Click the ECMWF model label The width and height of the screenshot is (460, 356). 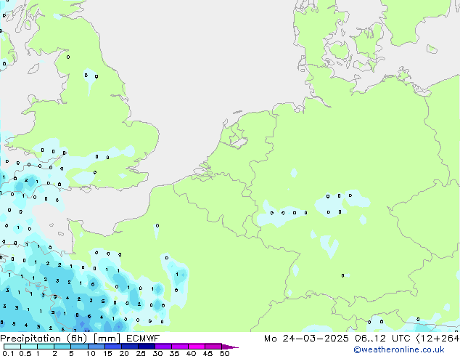[x=143, y=339]
